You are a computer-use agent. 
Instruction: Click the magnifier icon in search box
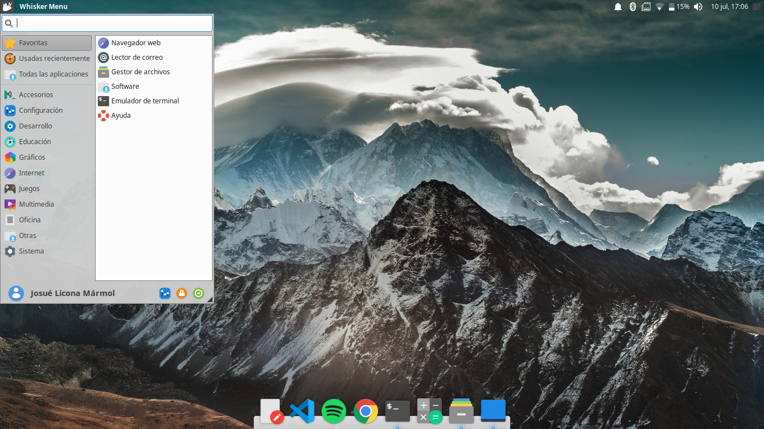pos(9,23)
